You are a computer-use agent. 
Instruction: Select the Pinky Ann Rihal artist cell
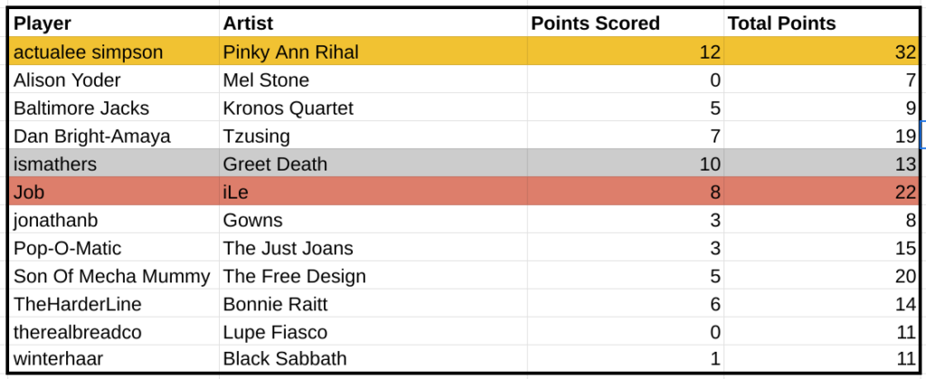tap(372, 52)
